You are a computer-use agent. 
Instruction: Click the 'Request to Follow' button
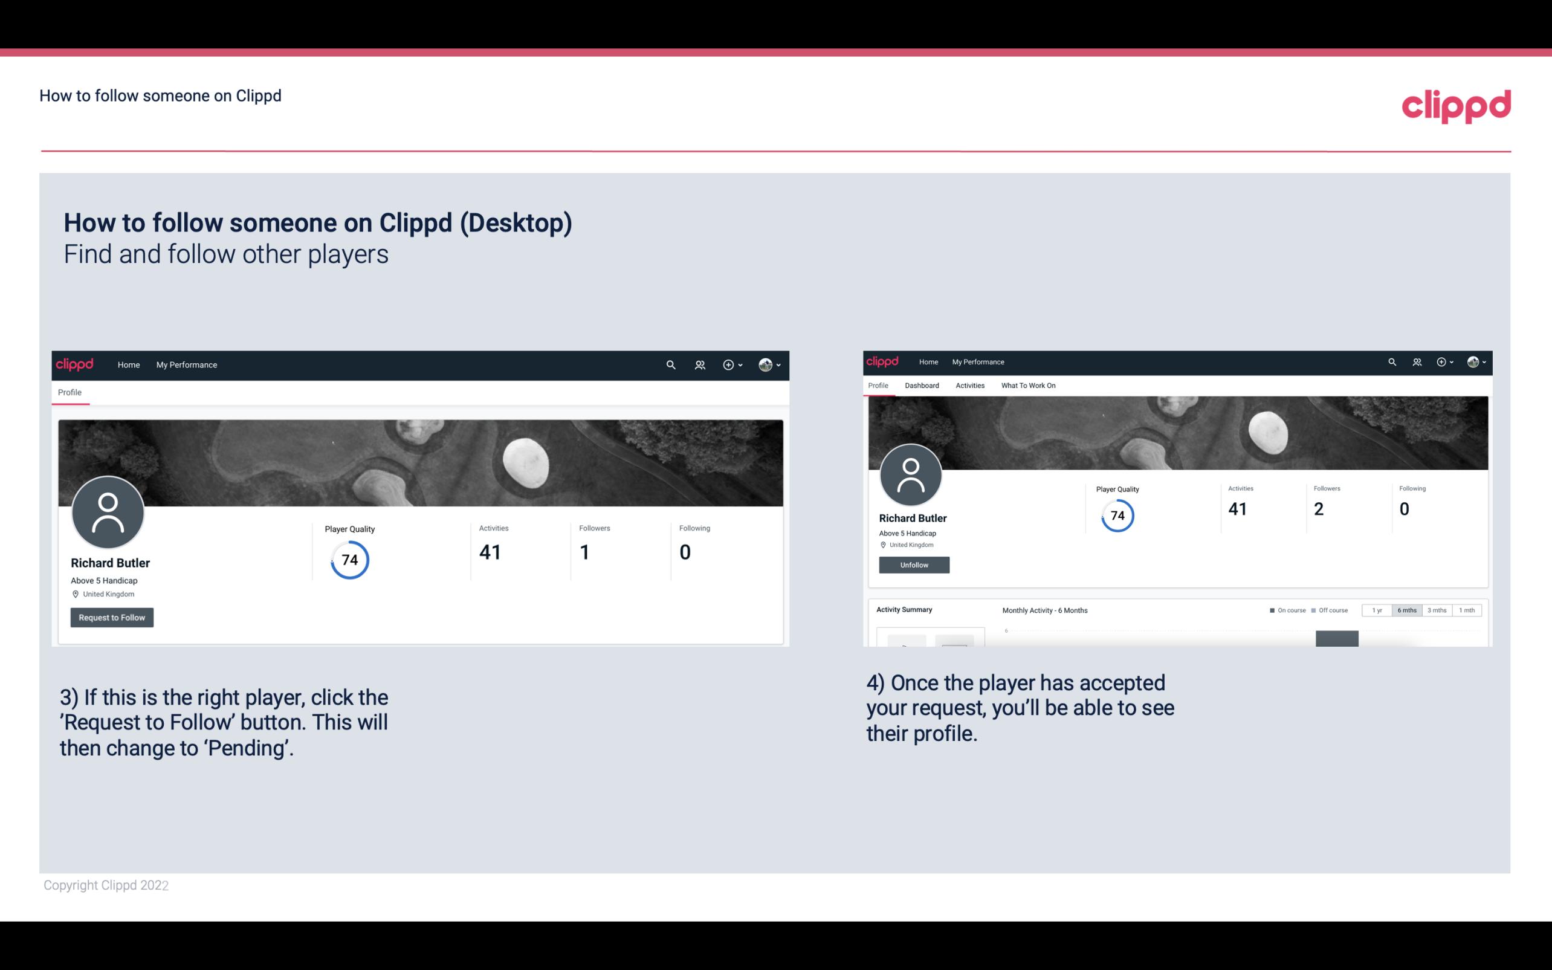[112, 616]
